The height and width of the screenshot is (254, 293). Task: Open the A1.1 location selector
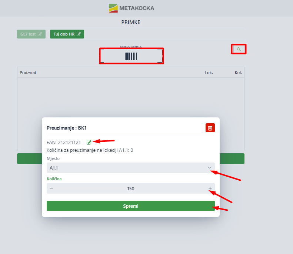(x=131, y=168)
